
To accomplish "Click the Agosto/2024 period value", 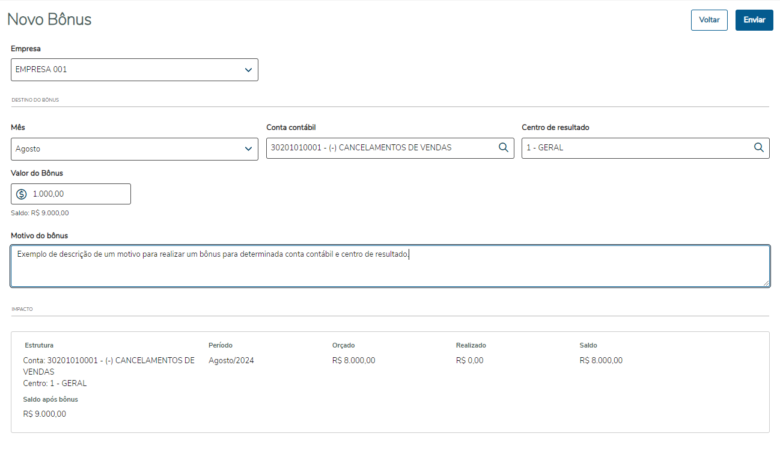I will pos(231,361).
